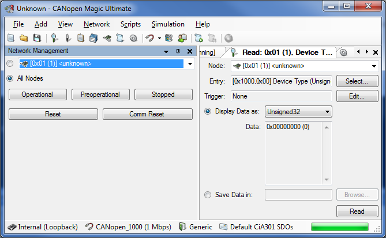The width and height of the screenshot is (386, 238).
Task: Click the Open folder toolbar icon
Action: point(24,38)
